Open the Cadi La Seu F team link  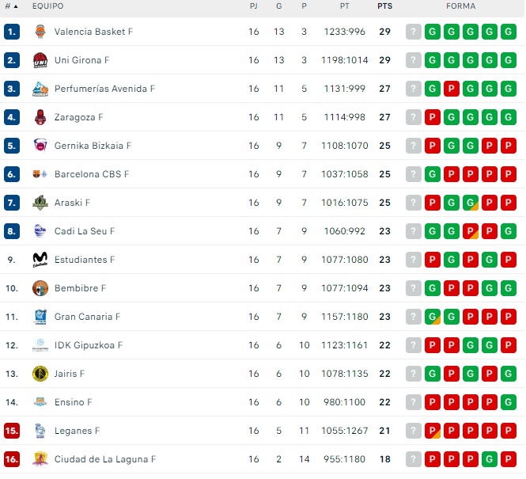point(85,231)
